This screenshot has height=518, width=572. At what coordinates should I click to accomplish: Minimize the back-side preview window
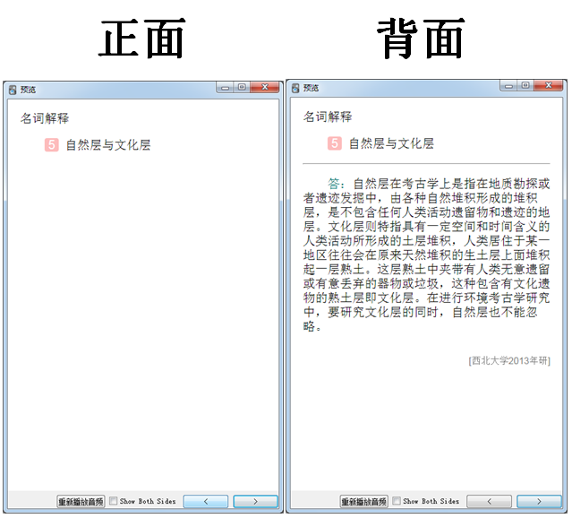click(508, 86)
